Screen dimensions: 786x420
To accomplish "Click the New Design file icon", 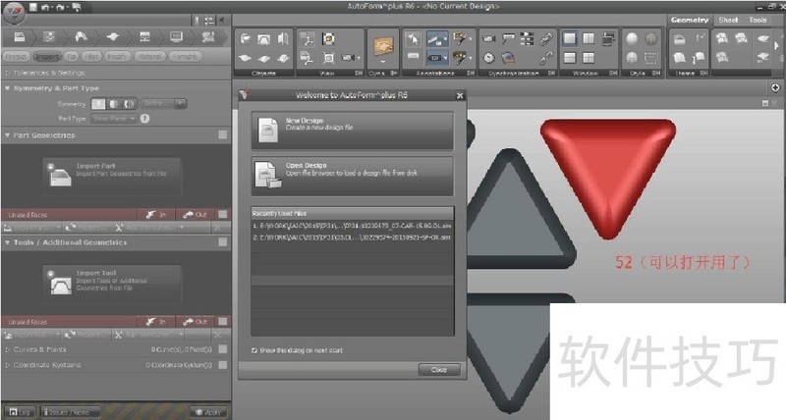I will (x=267, y=131).
